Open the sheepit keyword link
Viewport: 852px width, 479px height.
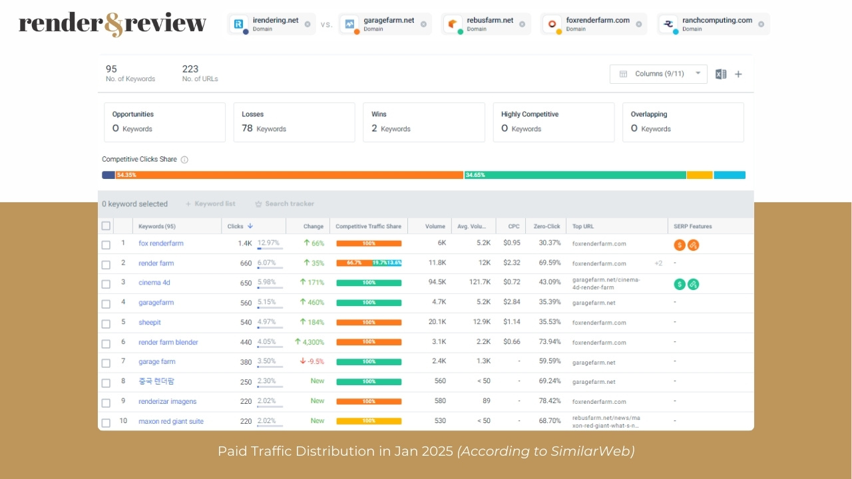[150, 323]
